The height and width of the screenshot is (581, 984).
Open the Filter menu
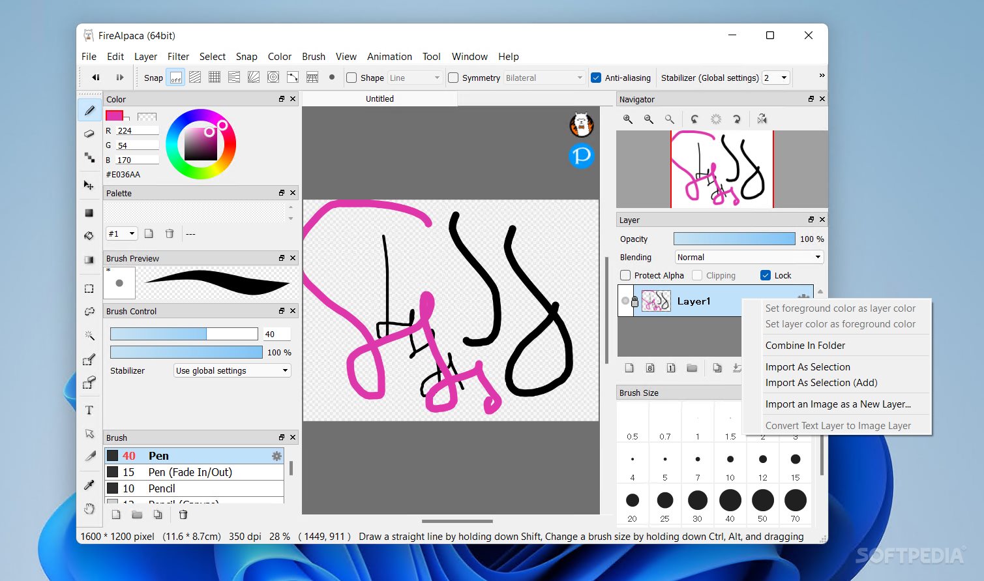pyautogui.click(x=178, y=56)
